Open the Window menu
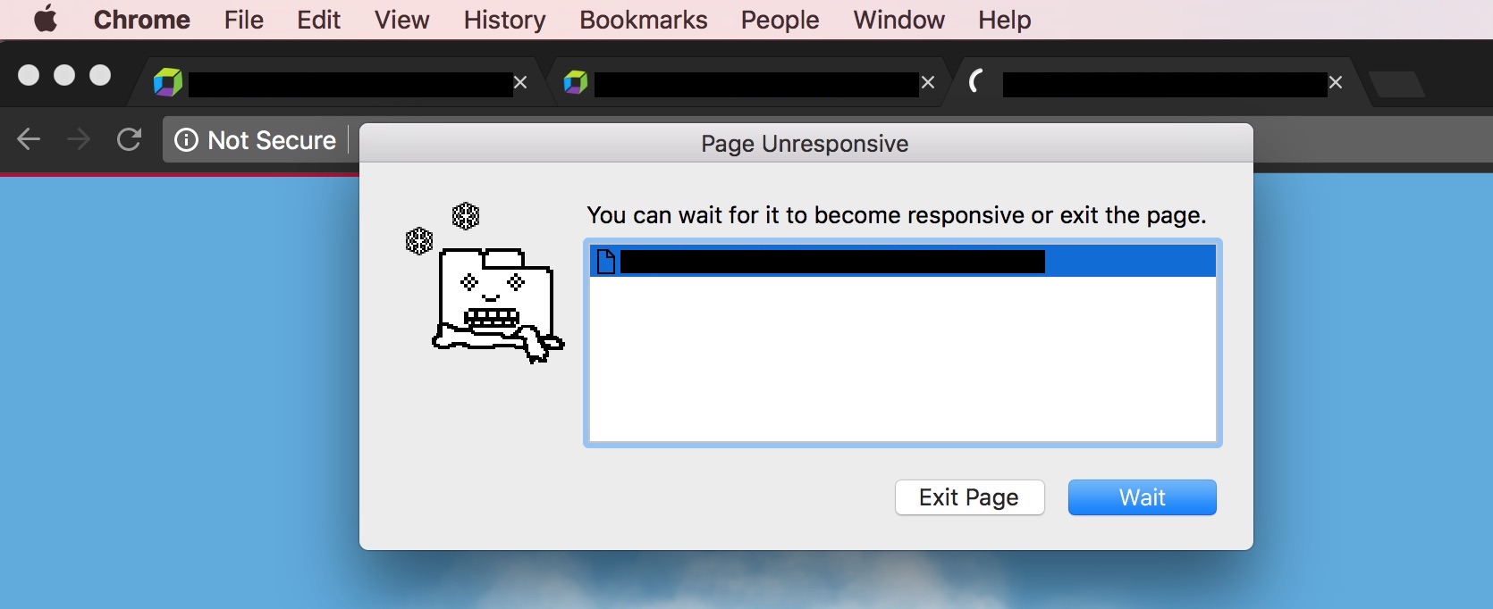 tap(898, 20)
